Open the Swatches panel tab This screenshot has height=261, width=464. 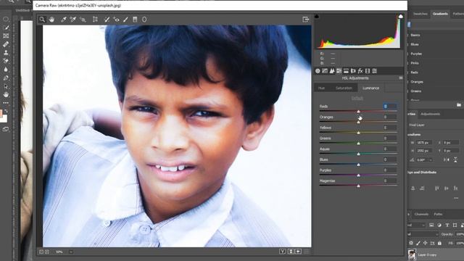(420, 14)
